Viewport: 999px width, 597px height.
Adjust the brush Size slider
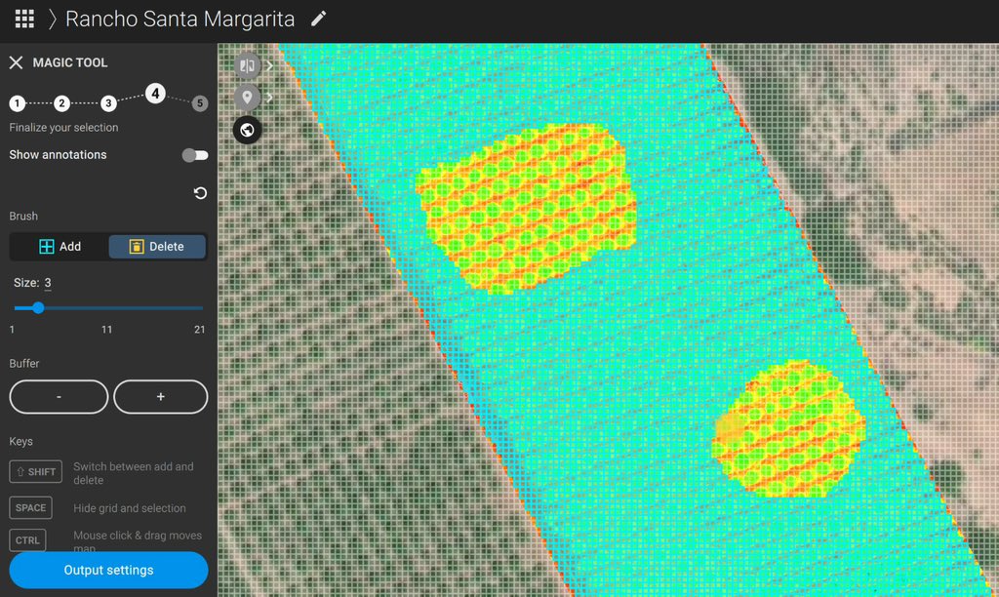(x=37, y=307)
